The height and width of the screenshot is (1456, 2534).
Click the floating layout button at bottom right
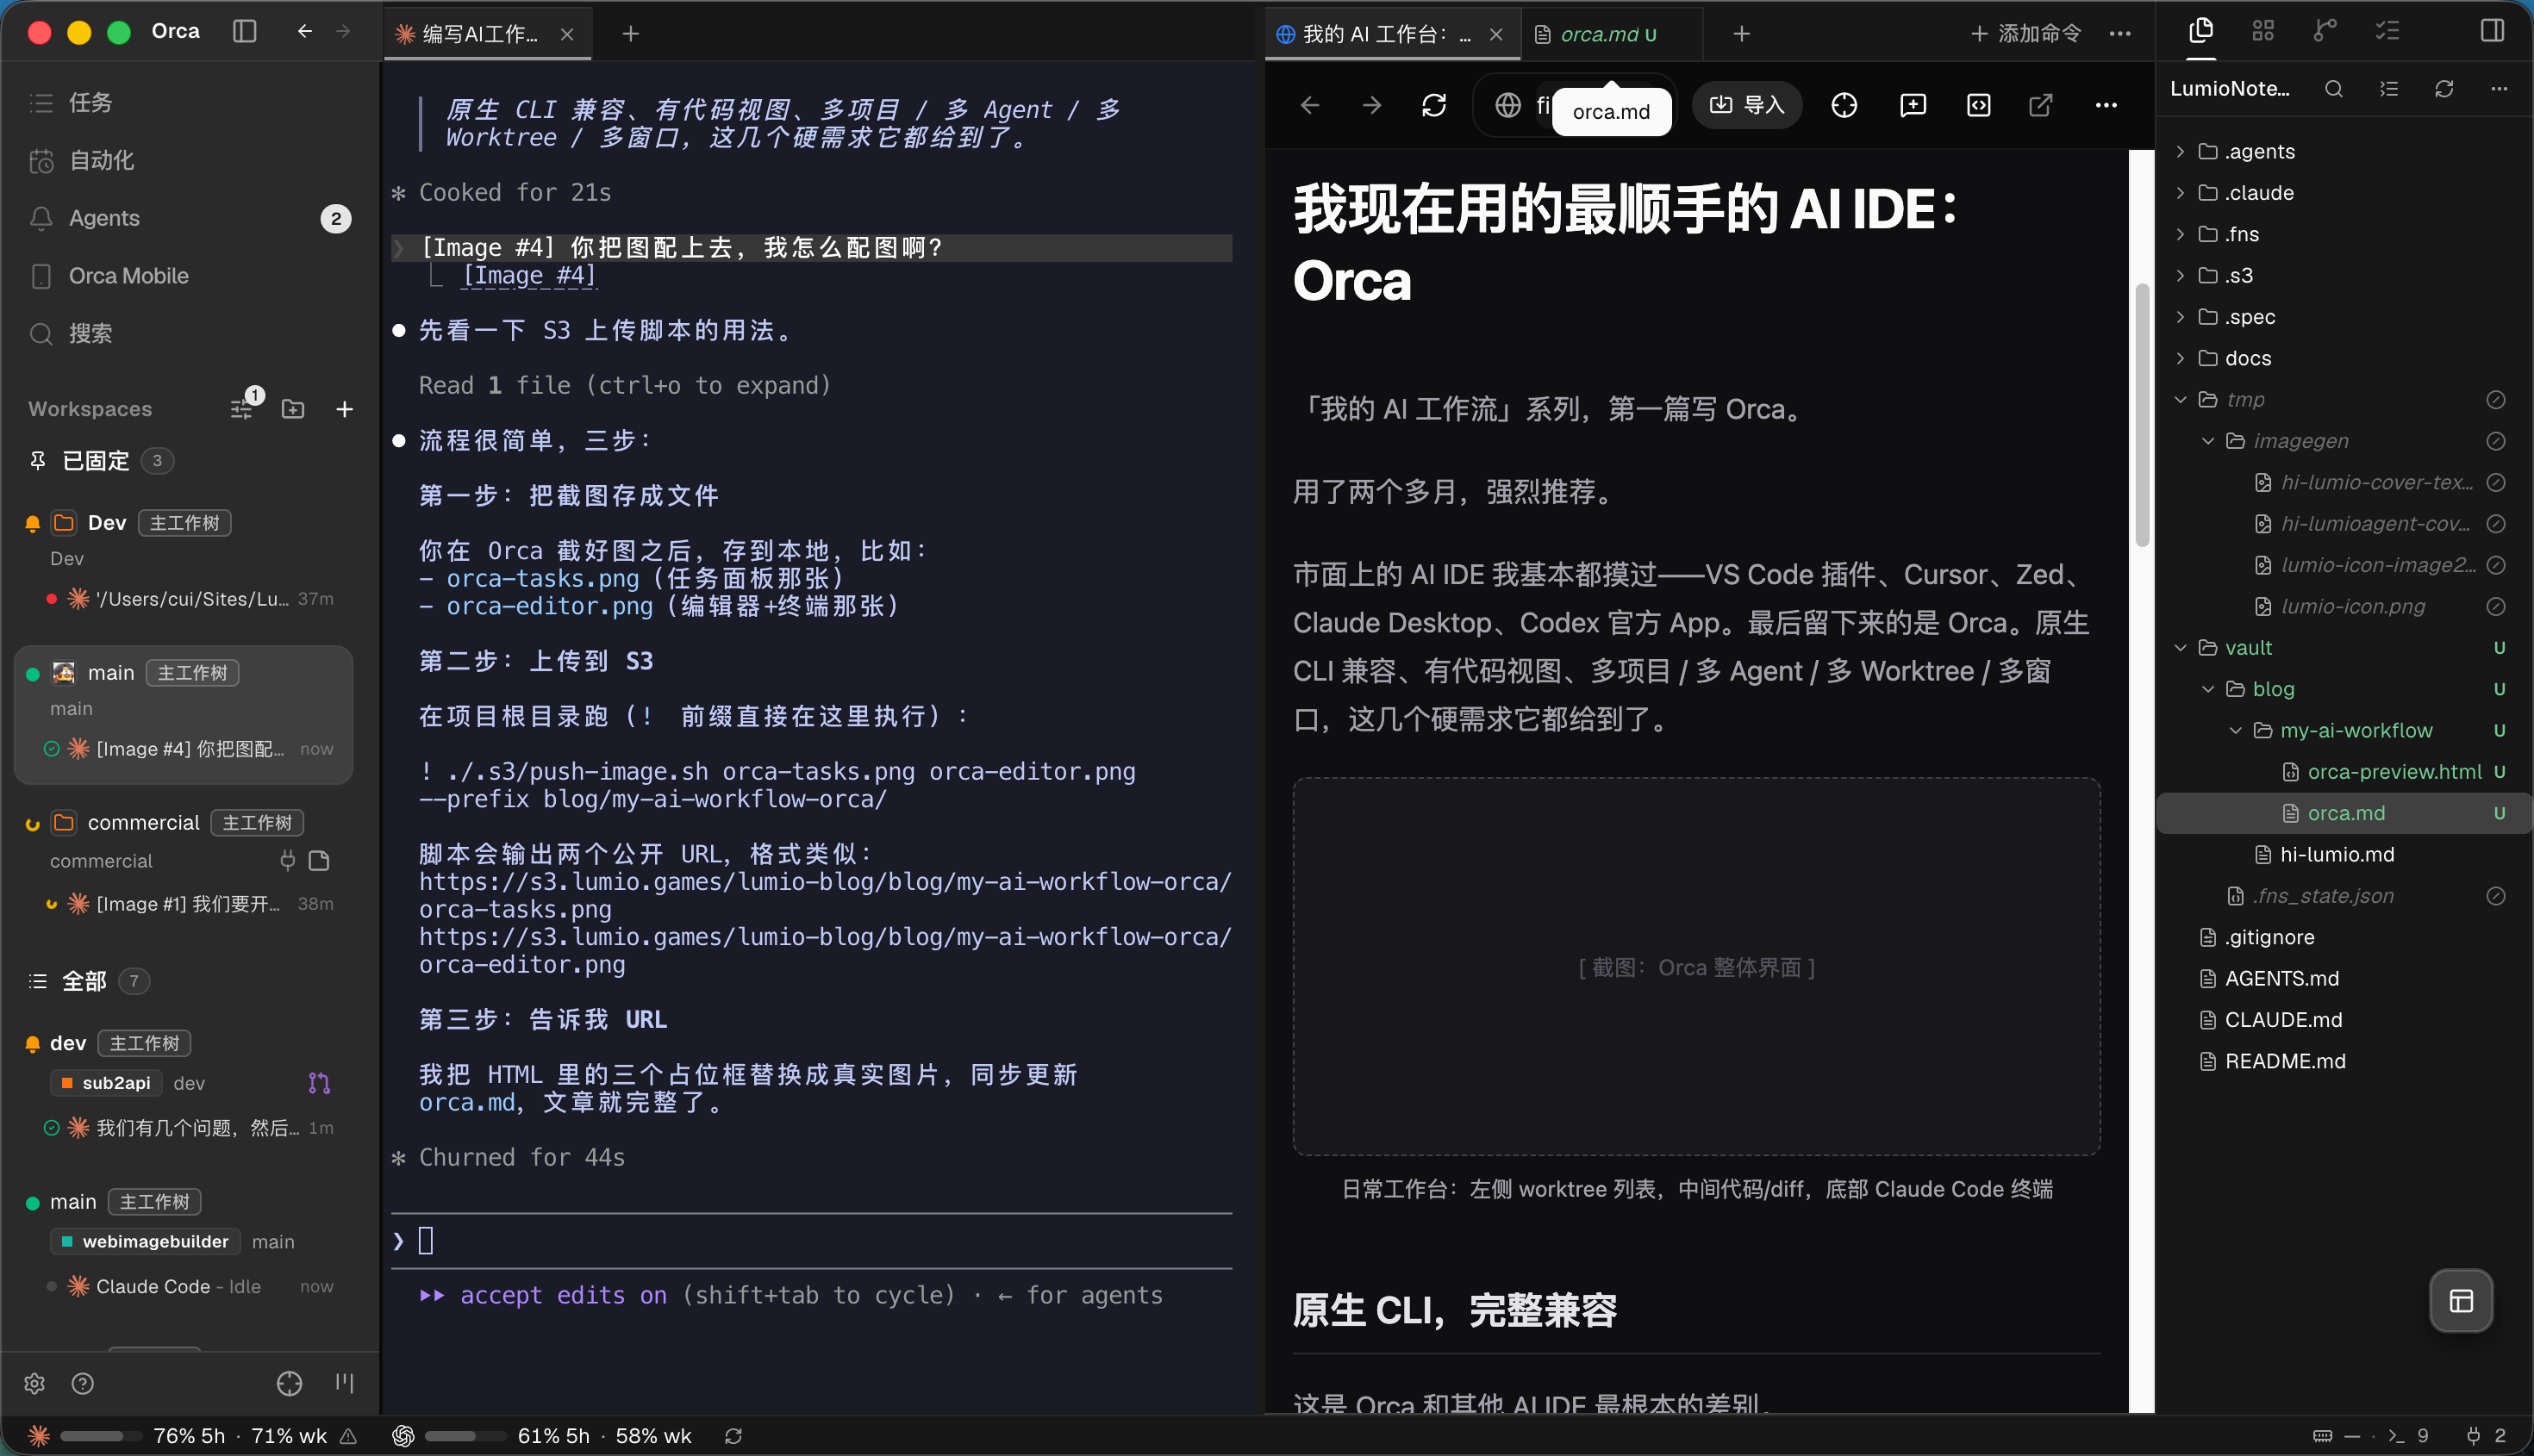tap(2461, 1301)
